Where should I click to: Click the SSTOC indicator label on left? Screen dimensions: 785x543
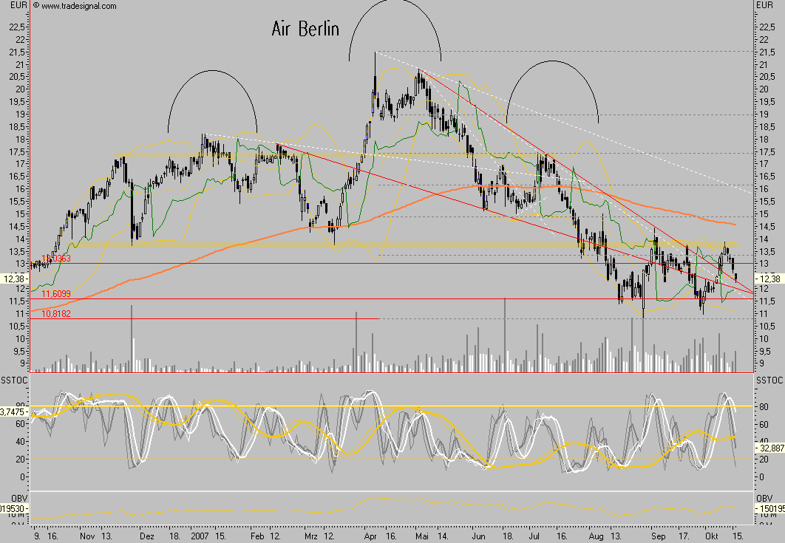pyautogui.click(x=14, y=379)
